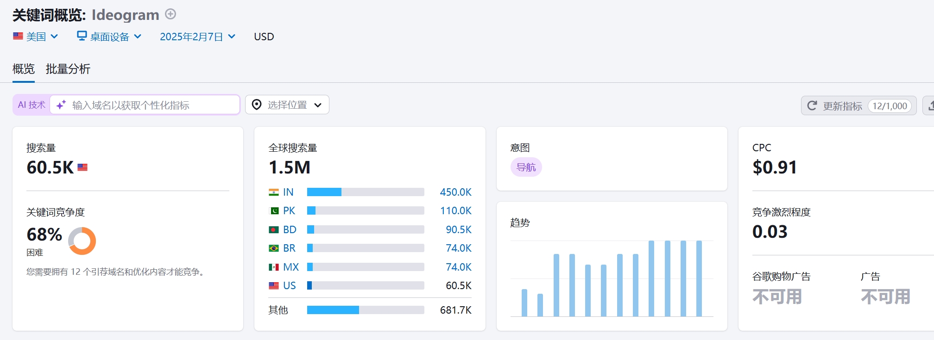The image size is (934, 340).
Task: Click the 更新指标 button
Action: [x=859, y=105]
